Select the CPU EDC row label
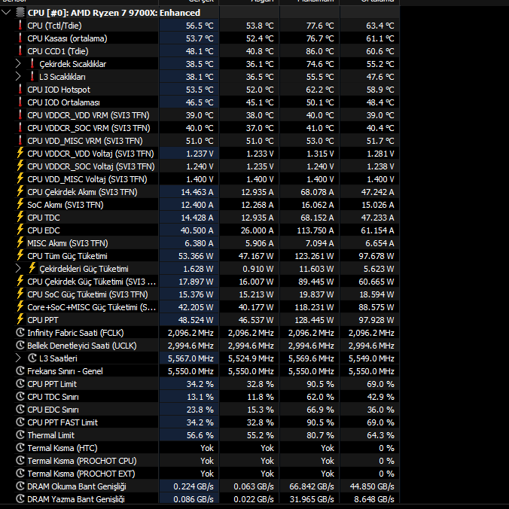 (x=44, y=230)
